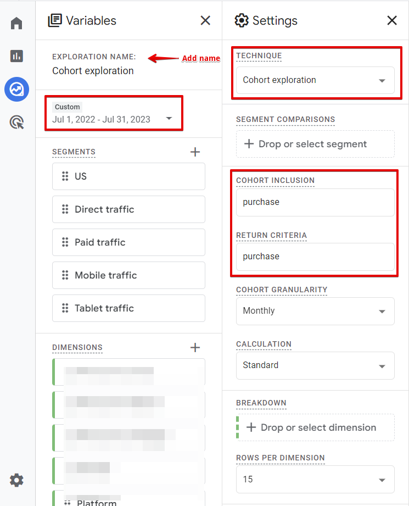Image resolution: width=409 pixels, height=506 pixels.
Task: Click COHORT GRANULARITY heading label
Action: (282, 290)
